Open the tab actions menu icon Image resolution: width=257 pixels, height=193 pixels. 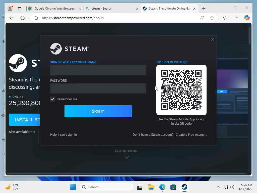20,8
